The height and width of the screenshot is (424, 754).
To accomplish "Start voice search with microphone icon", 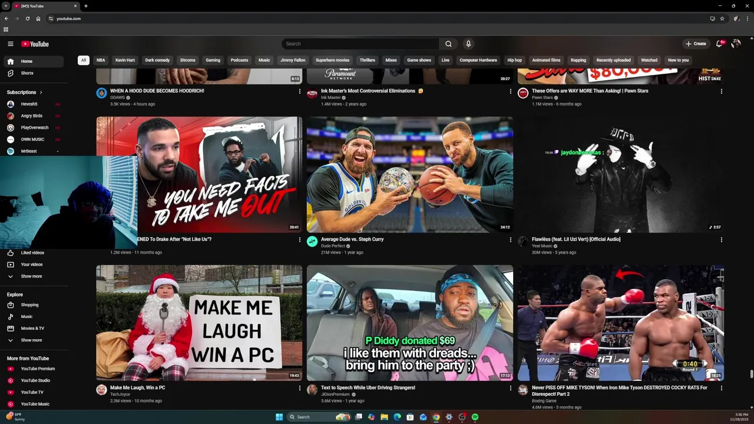I will 468,44.
